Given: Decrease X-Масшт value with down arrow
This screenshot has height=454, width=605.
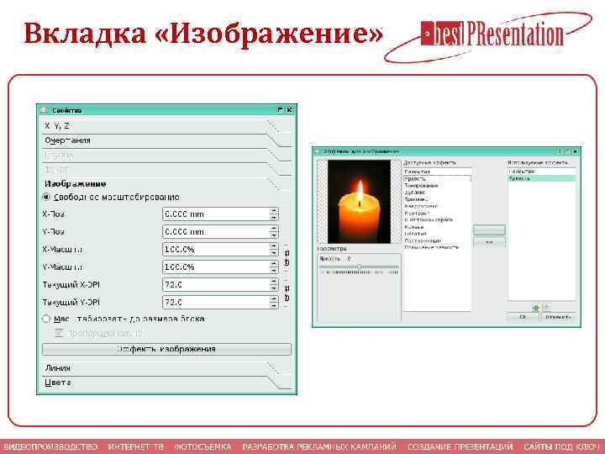Looking at the screenshot, I should (274, 253).
